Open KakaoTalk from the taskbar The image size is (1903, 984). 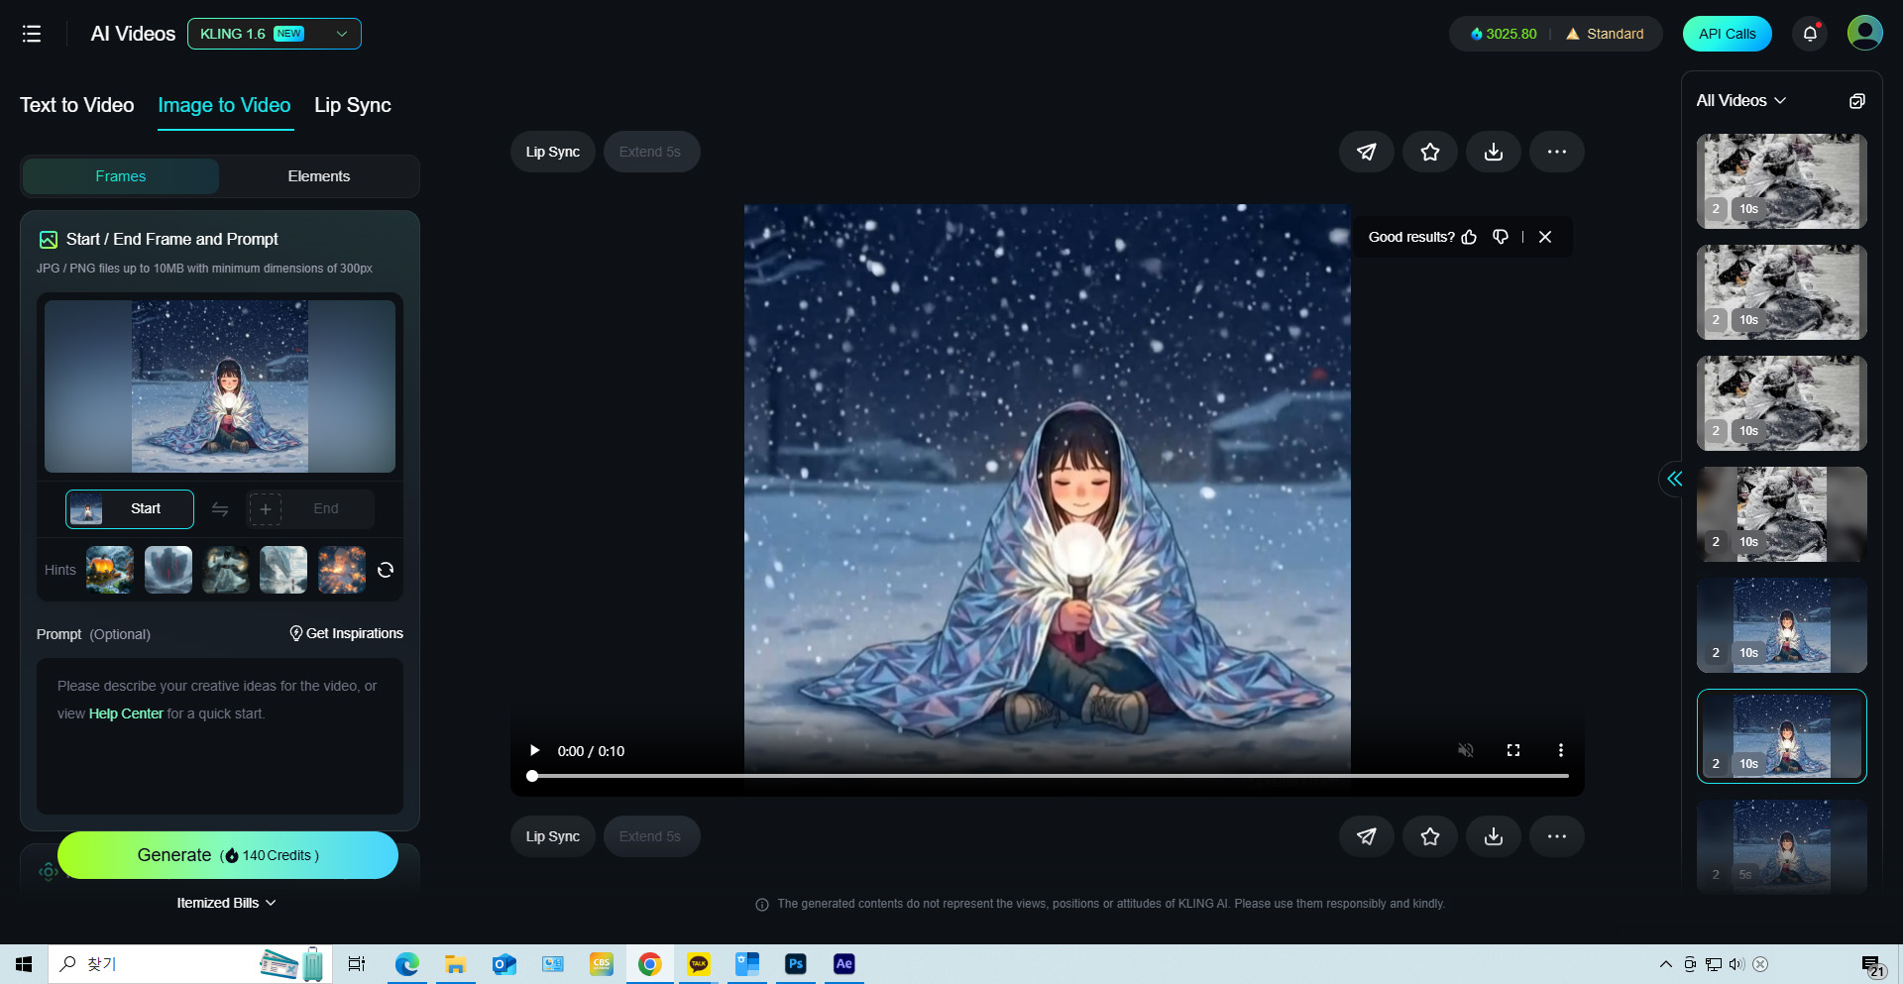click(x=699, y=964)
